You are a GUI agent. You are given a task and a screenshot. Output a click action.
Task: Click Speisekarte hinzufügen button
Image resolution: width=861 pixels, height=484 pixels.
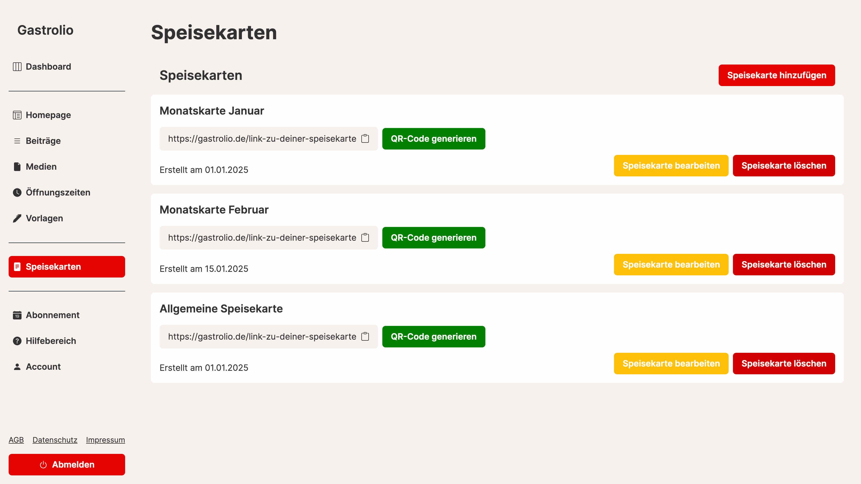[777, 75]
